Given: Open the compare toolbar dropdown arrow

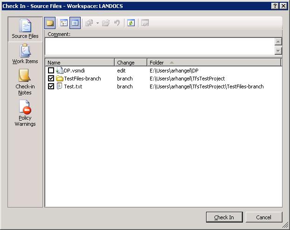Looking at the screenshot, I should coord(97,23).
